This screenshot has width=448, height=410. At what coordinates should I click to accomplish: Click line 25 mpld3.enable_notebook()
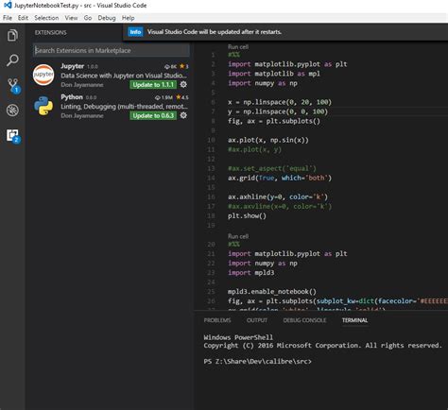tap(272, 292)
